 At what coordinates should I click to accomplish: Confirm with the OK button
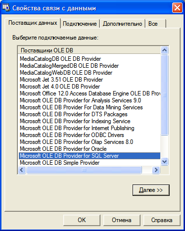click(x=82, y=220)
